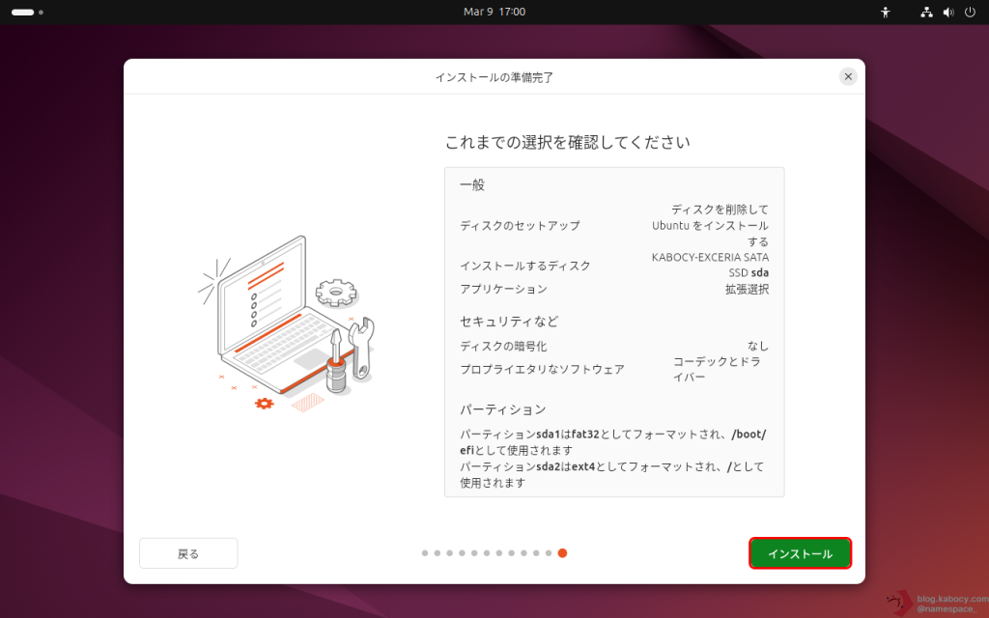Click the small orange gear below laptop

pos(264,403)
